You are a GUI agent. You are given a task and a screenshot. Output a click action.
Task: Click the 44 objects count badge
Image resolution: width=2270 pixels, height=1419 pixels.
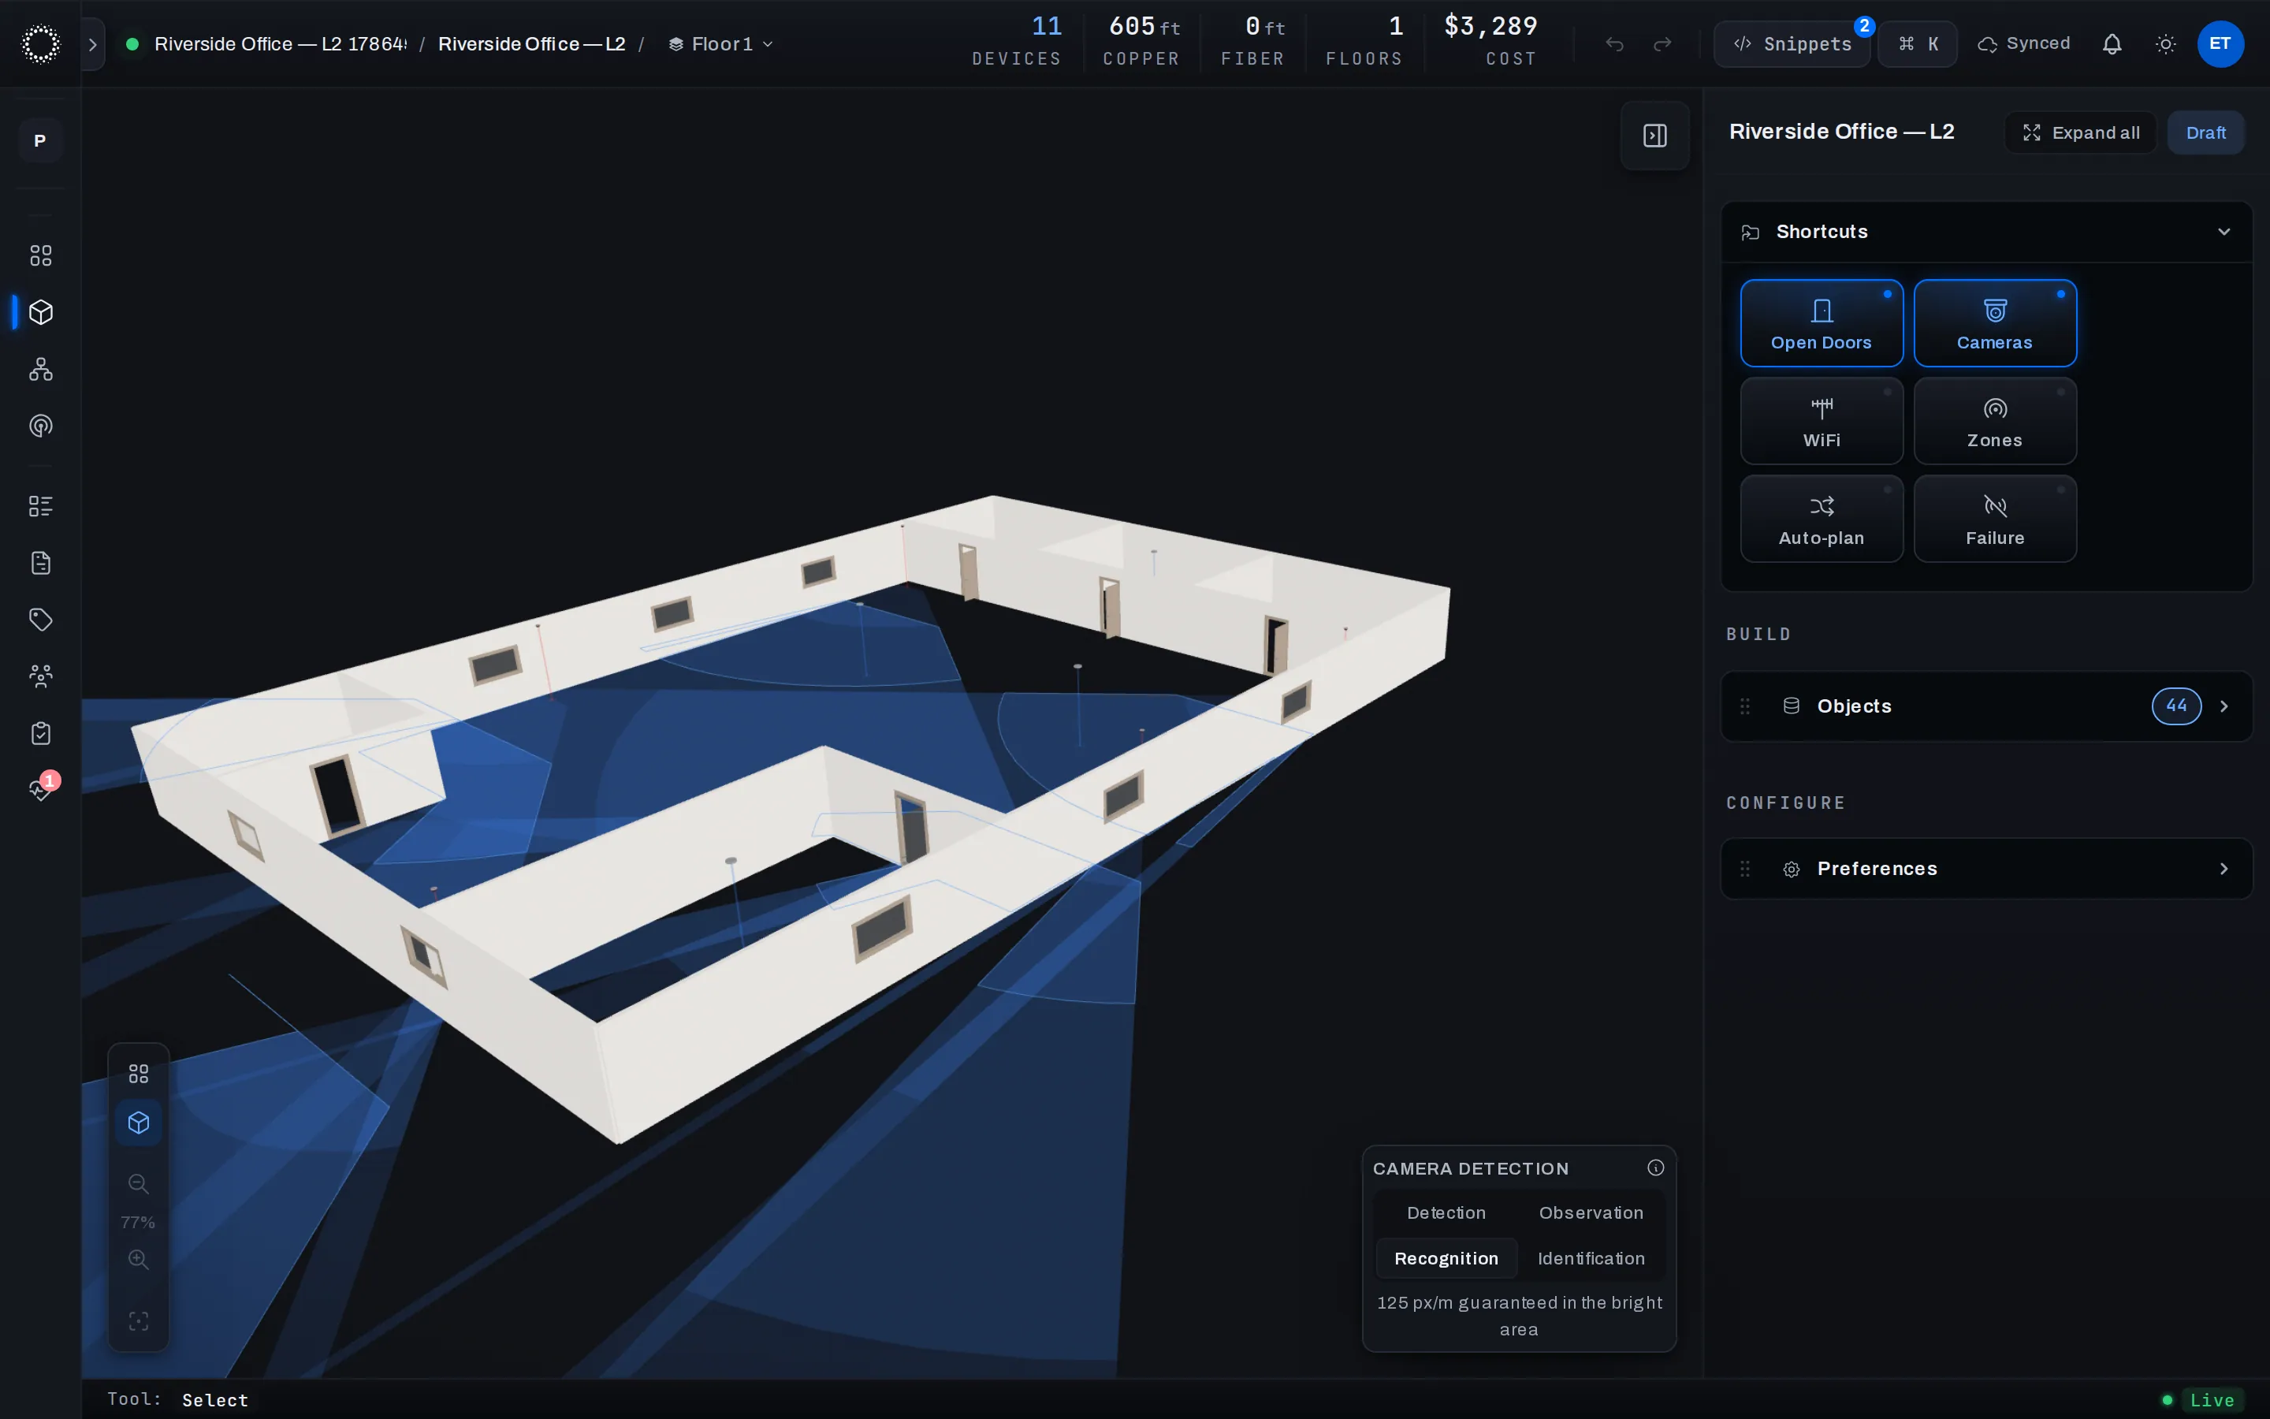point(2176,706)
